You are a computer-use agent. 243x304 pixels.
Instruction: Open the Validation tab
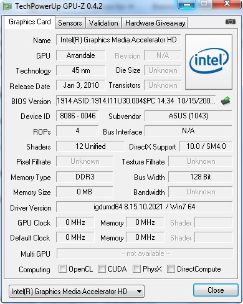103,23
